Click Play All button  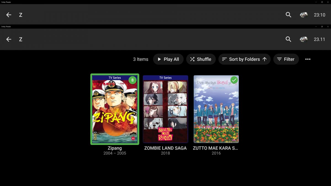pyautogui.click(x=168, y=59)
